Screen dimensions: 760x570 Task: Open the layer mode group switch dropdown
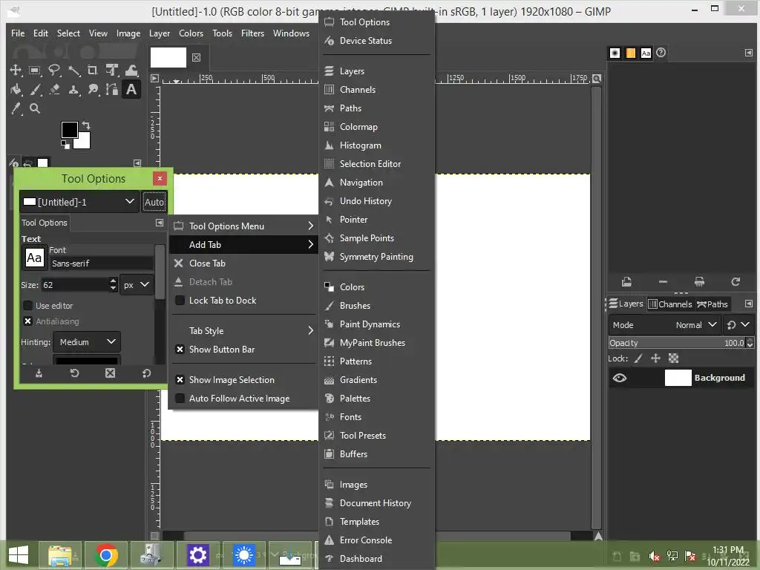pos(738,325)
